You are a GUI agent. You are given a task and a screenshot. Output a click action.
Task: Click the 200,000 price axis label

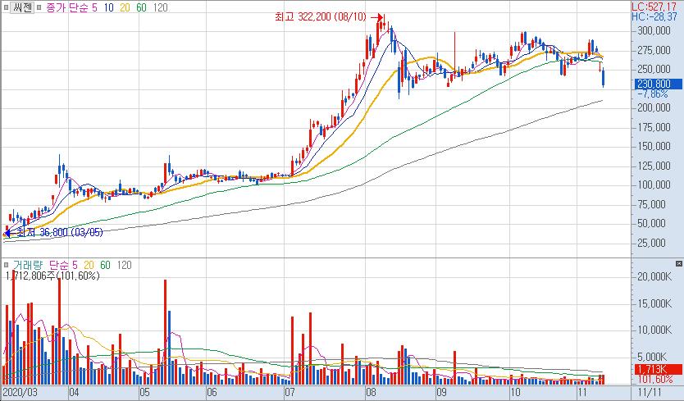[x=654, y=107]
